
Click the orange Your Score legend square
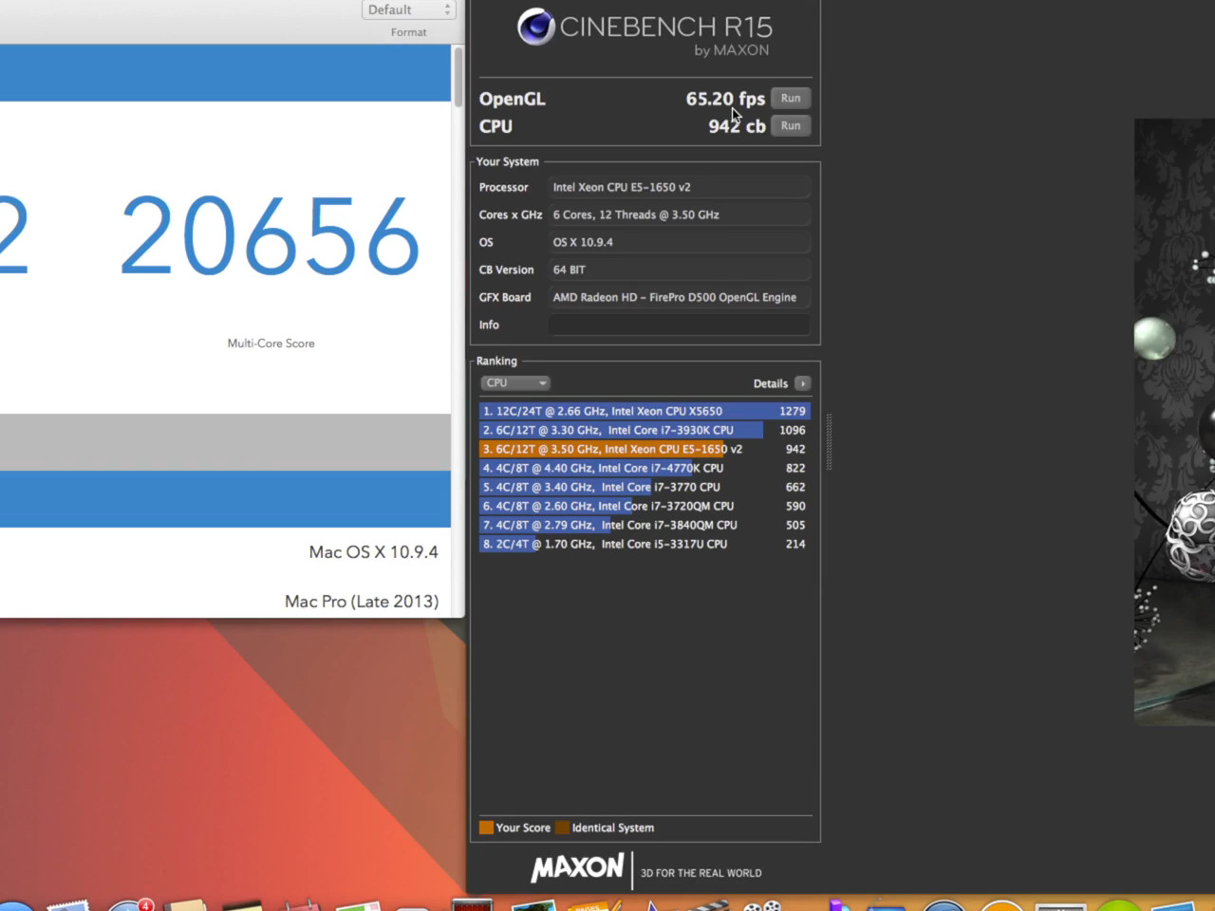(x=486, y=827)
